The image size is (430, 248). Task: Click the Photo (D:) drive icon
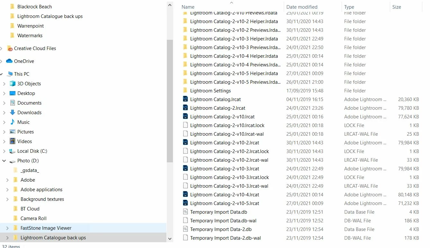coord(13,161)
